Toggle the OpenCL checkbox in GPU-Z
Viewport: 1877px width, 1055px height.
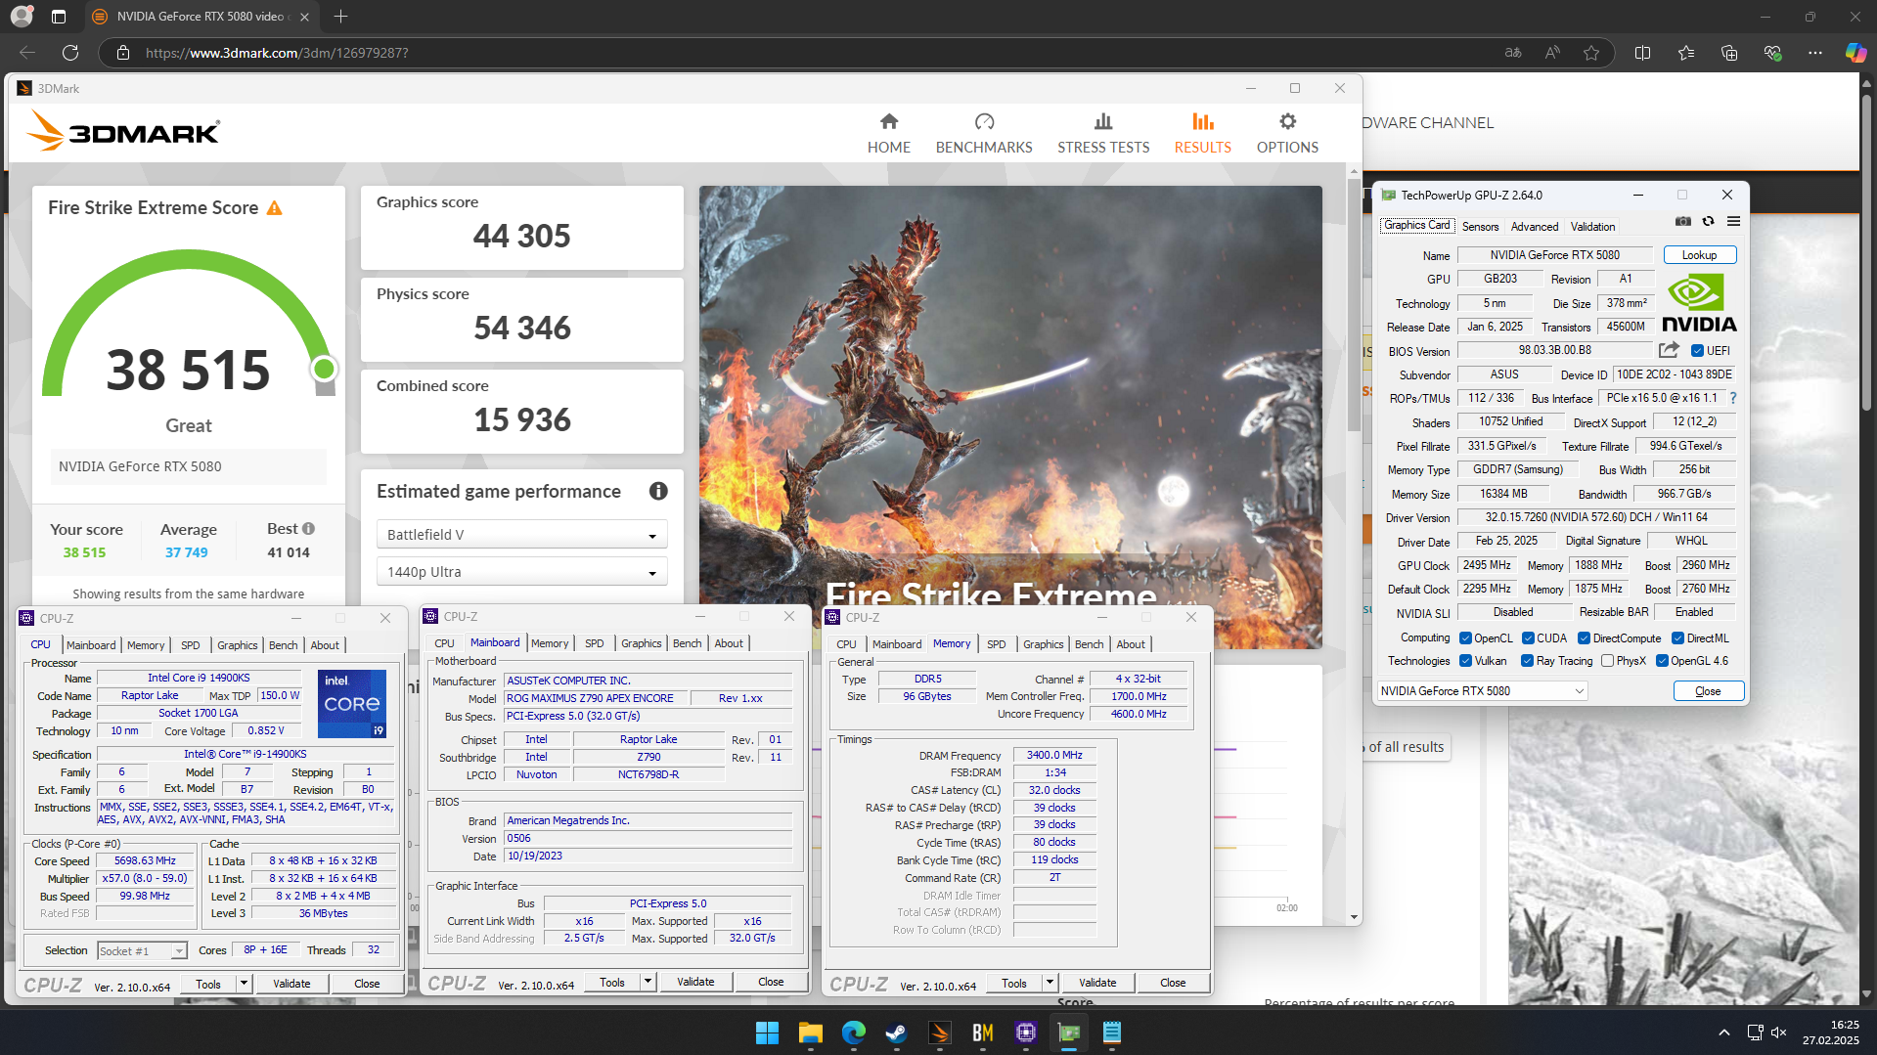(1465, 638)
